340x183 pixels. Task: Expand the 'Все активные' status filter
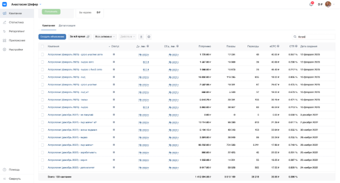click(x=105, y=37)
